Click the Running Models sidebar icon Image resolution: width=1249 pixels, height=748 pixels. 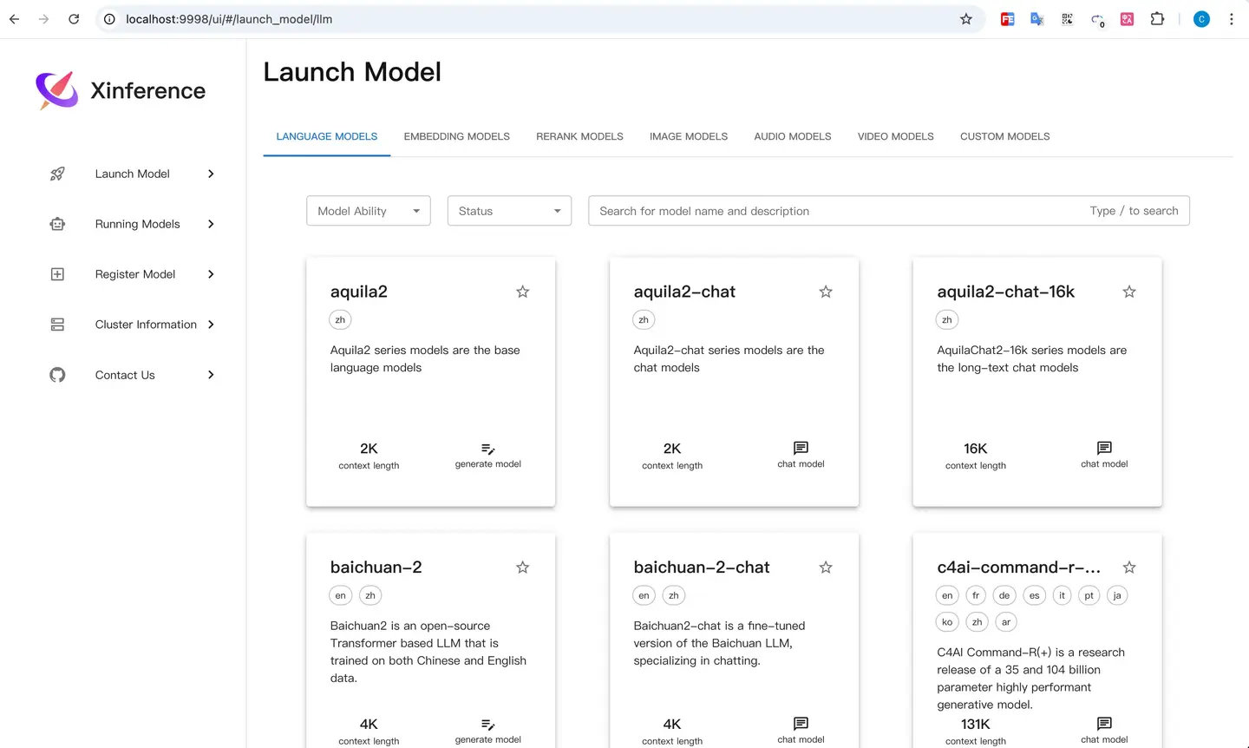tap(57, 224)
